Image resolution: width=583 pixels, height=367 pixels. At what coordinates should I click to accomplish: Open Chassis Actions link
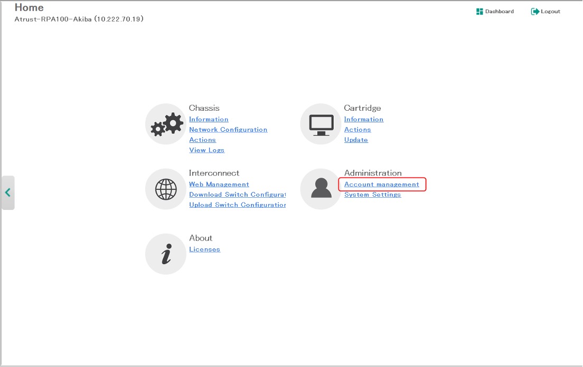click(202, 140)
